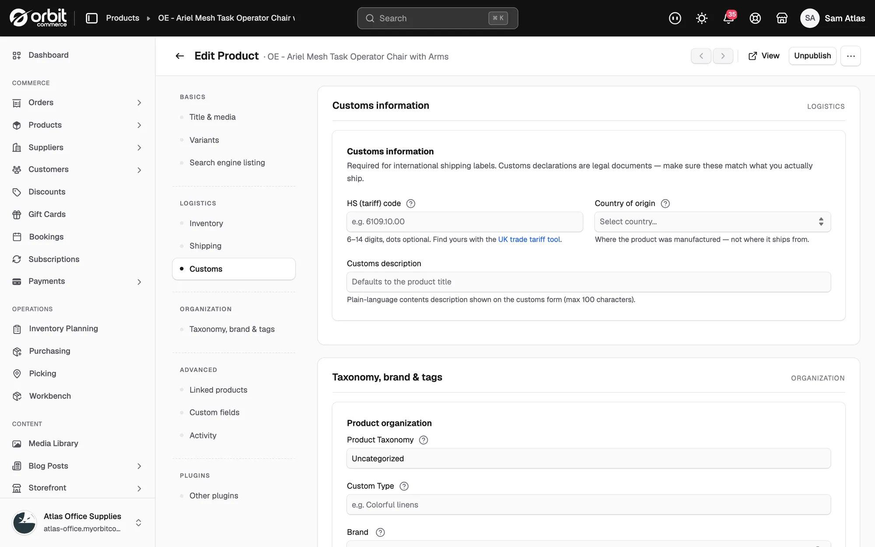Open the Country of origin dropdown

[712, 222]
